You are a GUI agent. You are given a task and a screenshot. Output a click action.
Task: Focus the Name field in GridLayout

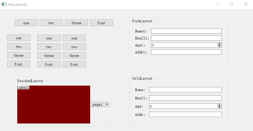point(185,90)
